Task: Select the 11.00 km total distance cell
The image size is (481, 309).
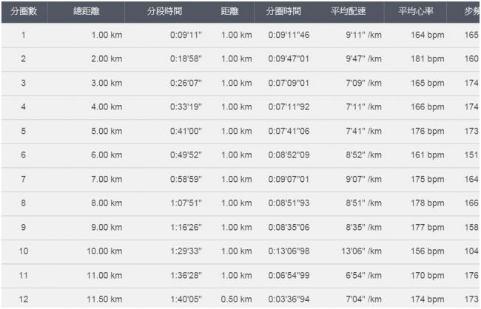Action: [104, 276]
